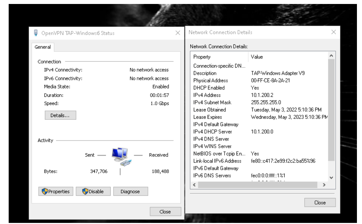Open the Details... button
362x224 pixels.
tap(60, 115)
